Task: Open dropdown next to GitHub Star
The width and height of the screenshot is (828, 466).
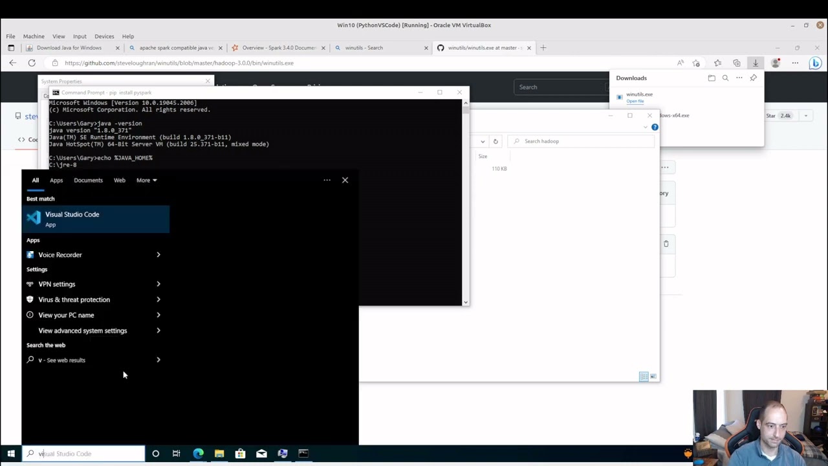Action: click(x=806, y=116)
